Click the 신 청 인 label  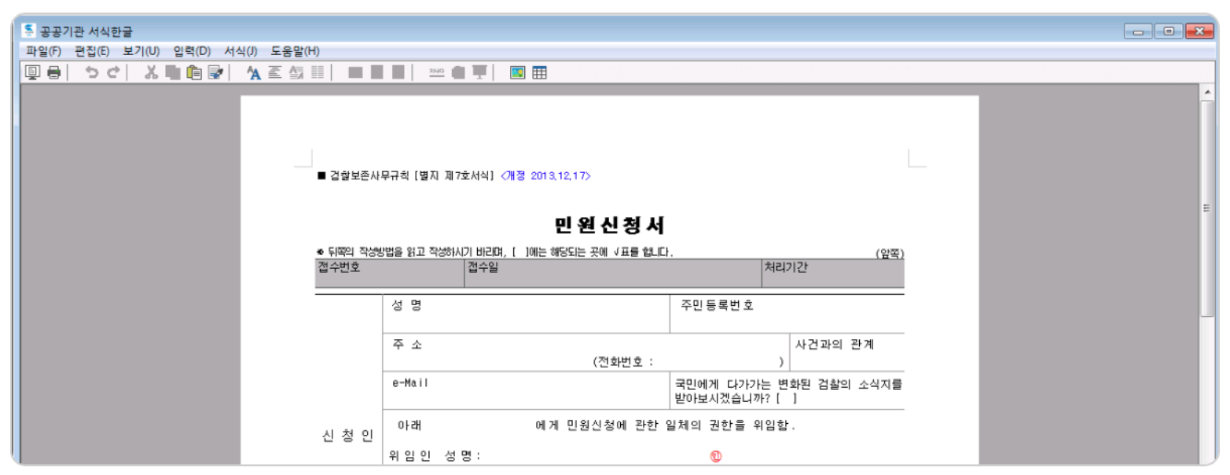(347, 436)
